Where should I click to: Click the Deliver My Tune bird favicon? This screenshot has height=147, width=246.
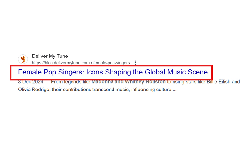[x=23, y=59]
